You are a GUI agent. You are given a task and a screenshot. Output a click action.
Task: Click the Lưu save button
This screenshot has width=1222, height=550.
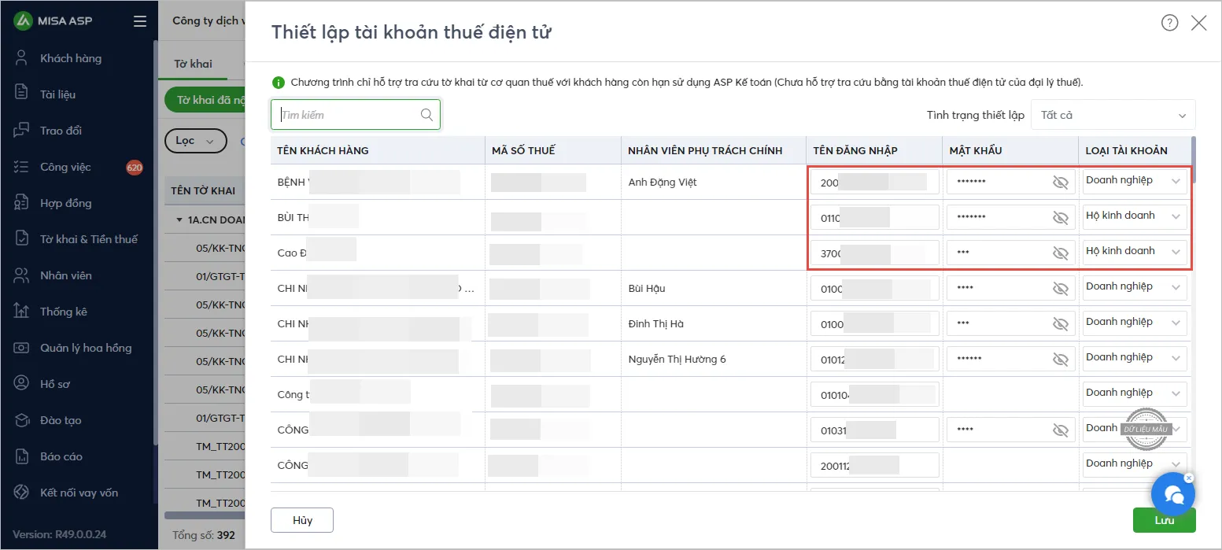click(x=1164, y=520)
